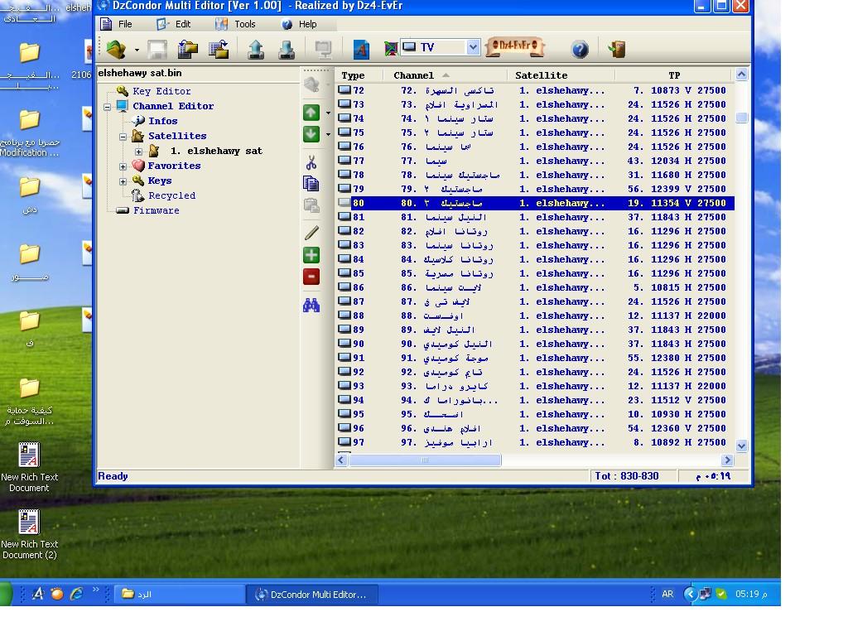Image resolution: width=848 pixels, height=636 pixels.
Task: Expand the Favorites tree node
Action: [123, 166]
